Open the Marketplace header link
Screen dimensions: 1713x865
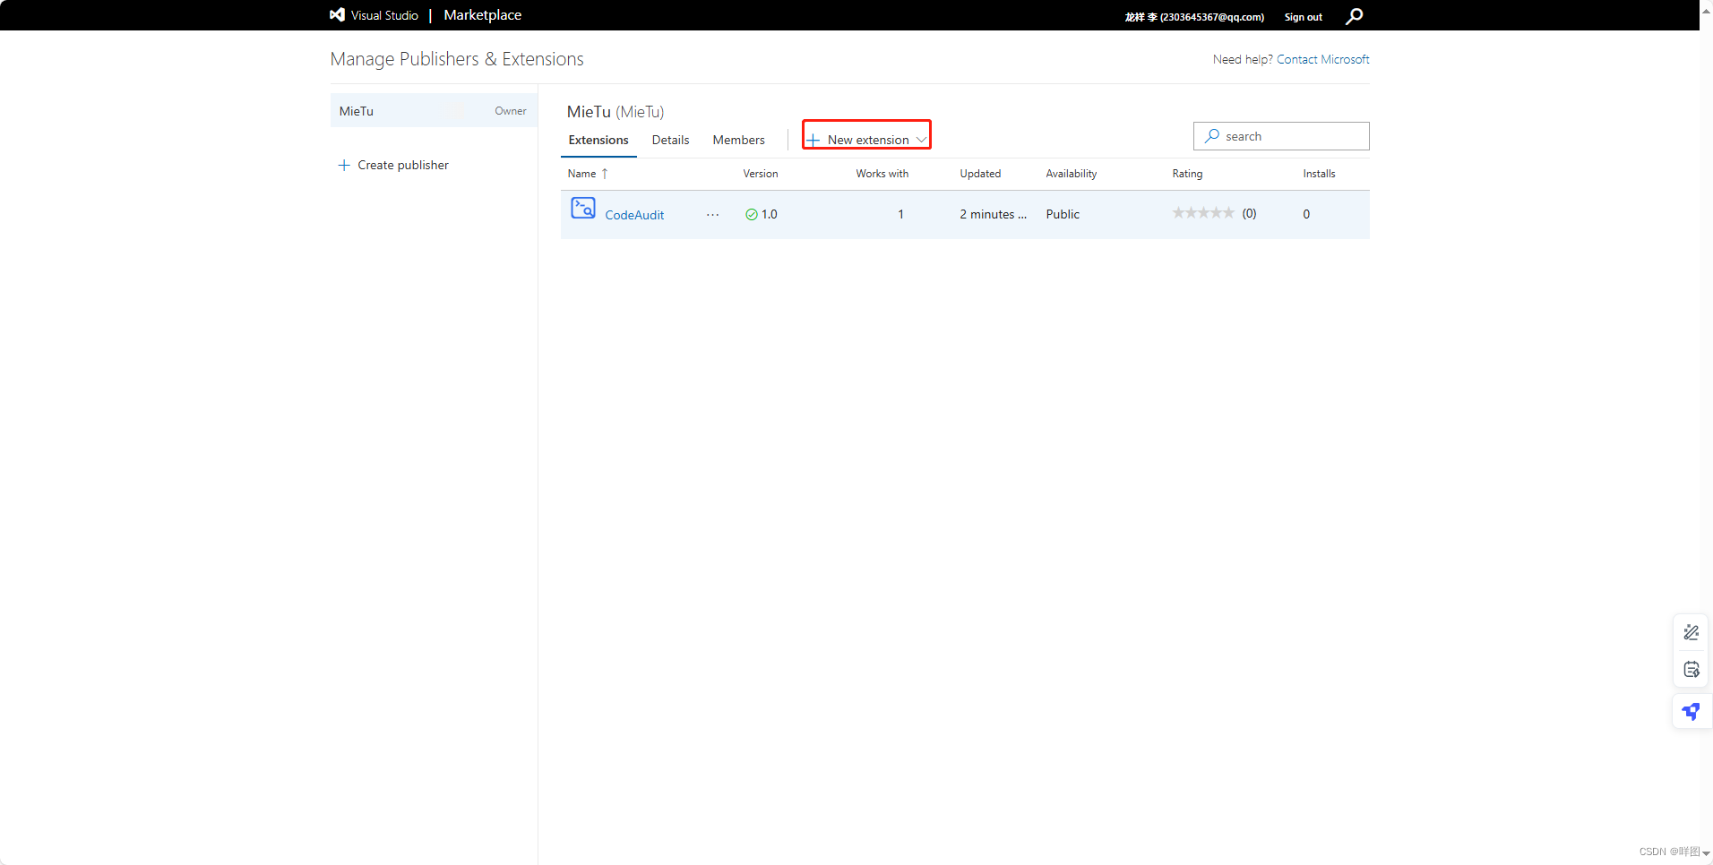click(x=482, y=15)
